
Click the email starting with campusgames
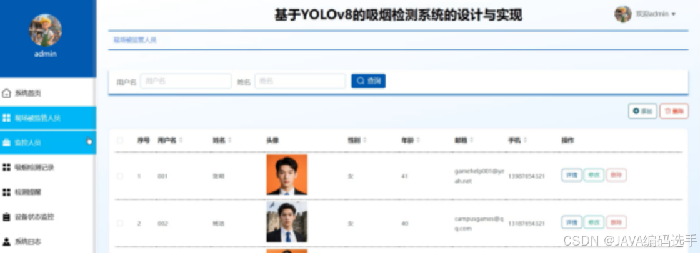tap(479, 223)
